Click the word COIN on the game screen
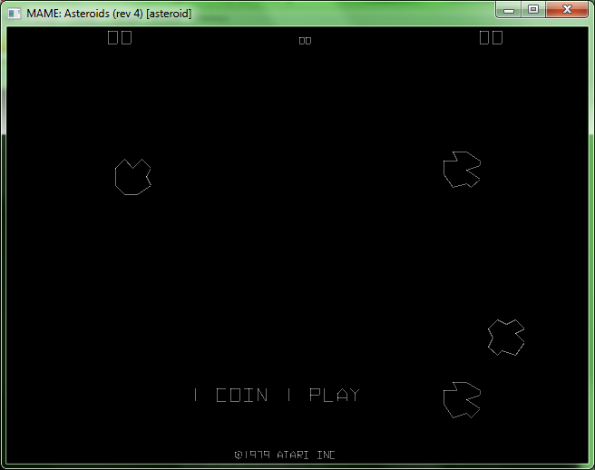The height and width of the screenshot is (470, 595). pyautogui.click(x=242, y=396)
